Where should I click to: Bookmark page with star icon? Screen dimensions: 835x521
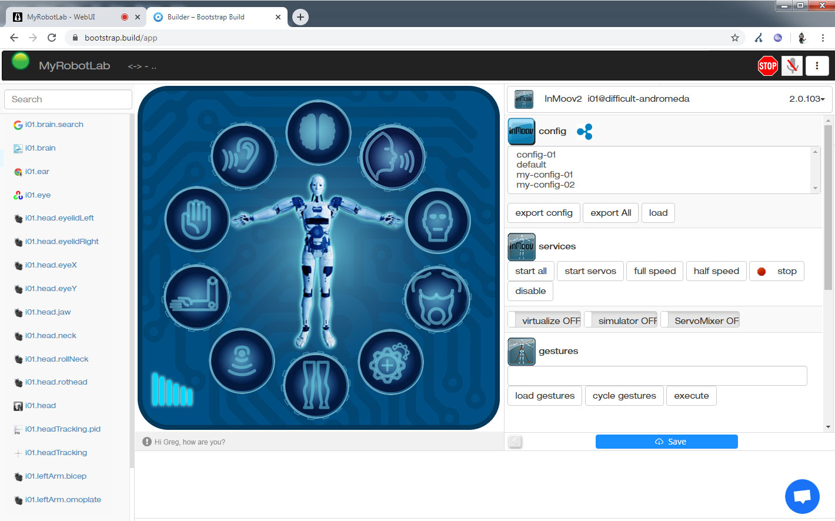click(x=735, y=38)
